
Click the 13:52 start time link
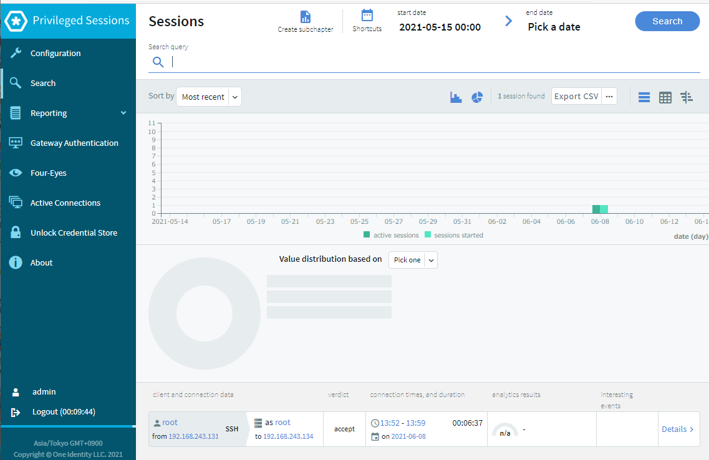tap(390, 423)
